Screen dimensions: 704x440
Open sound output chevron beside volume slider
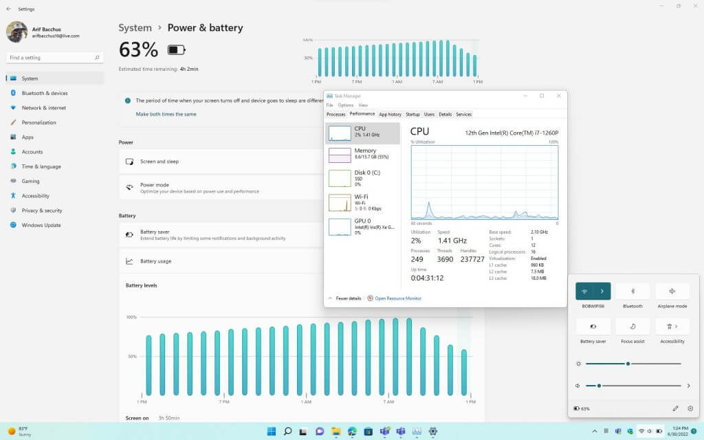(688, 386)
